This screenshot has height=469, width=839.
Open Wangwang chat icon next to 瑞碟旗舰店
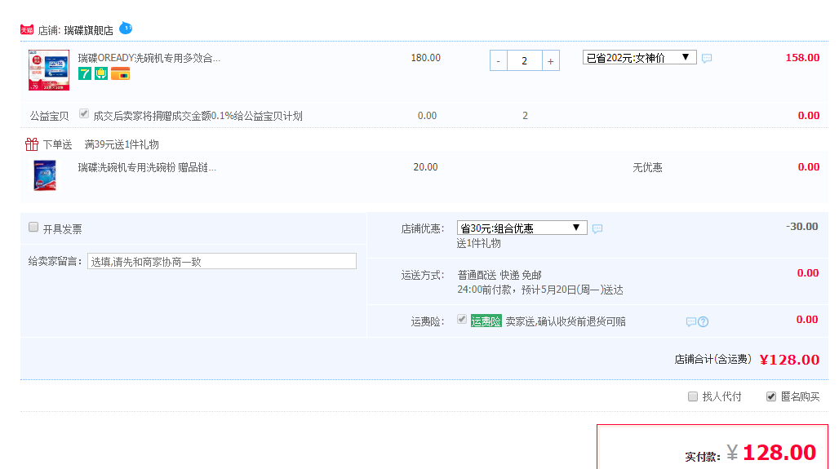pyautogui.click(x=126, y=28)
